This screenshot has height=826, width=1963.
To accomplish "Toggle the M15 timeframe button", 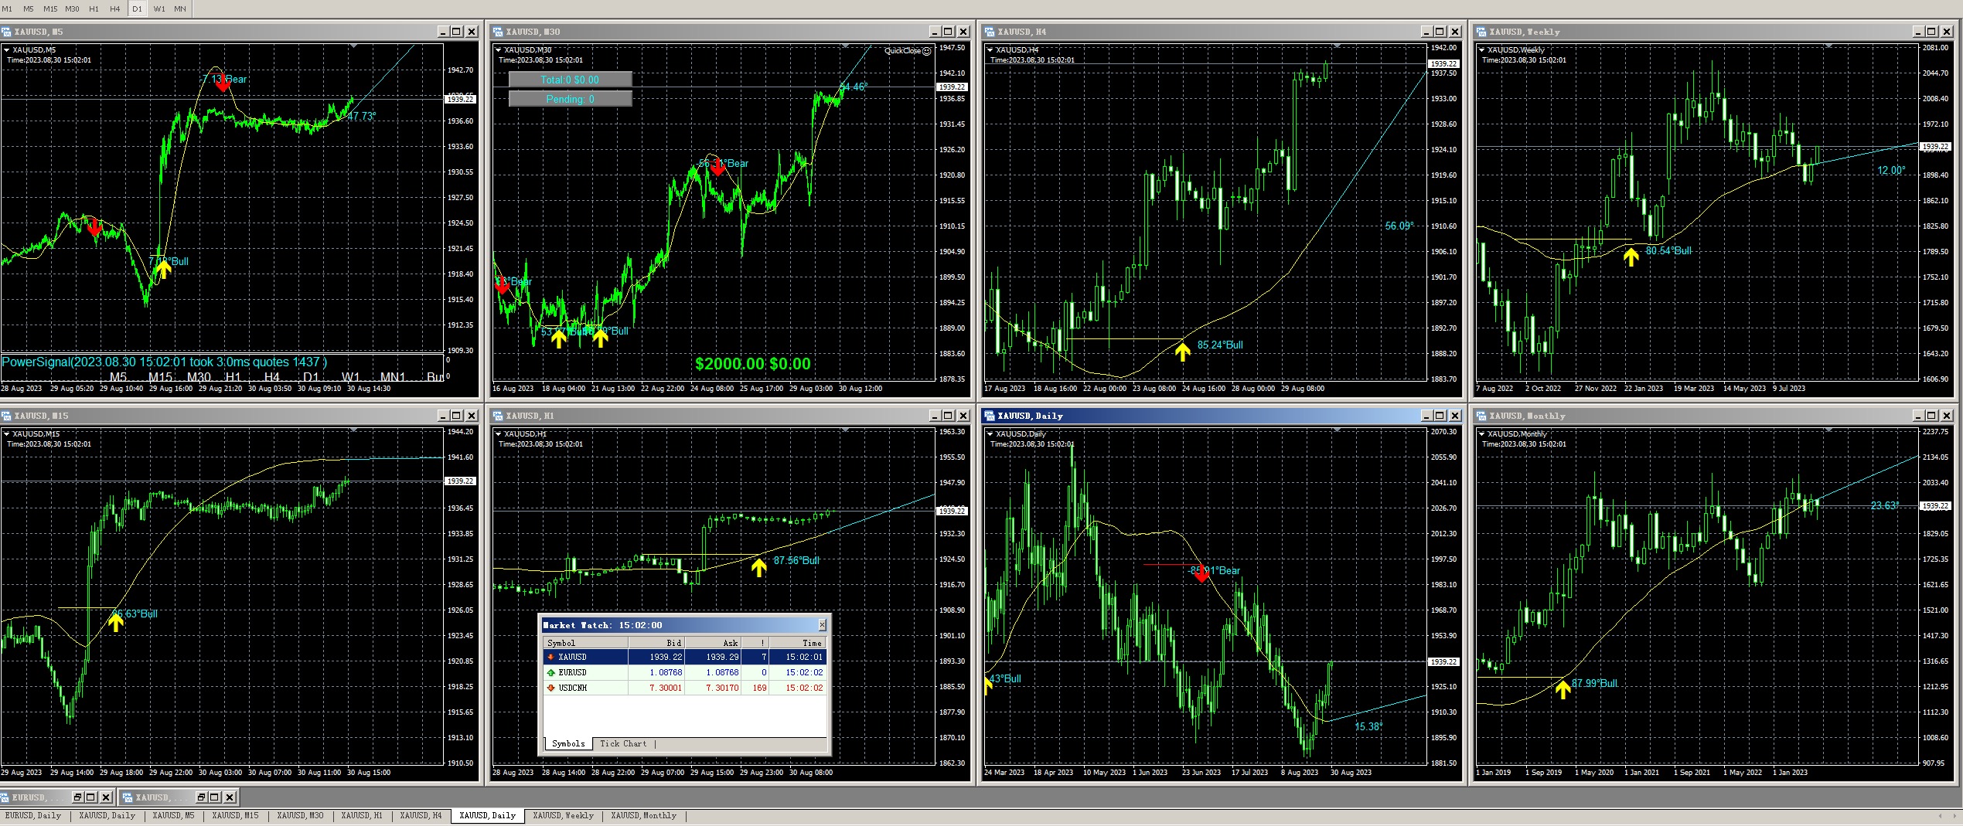I will point(50,8).
